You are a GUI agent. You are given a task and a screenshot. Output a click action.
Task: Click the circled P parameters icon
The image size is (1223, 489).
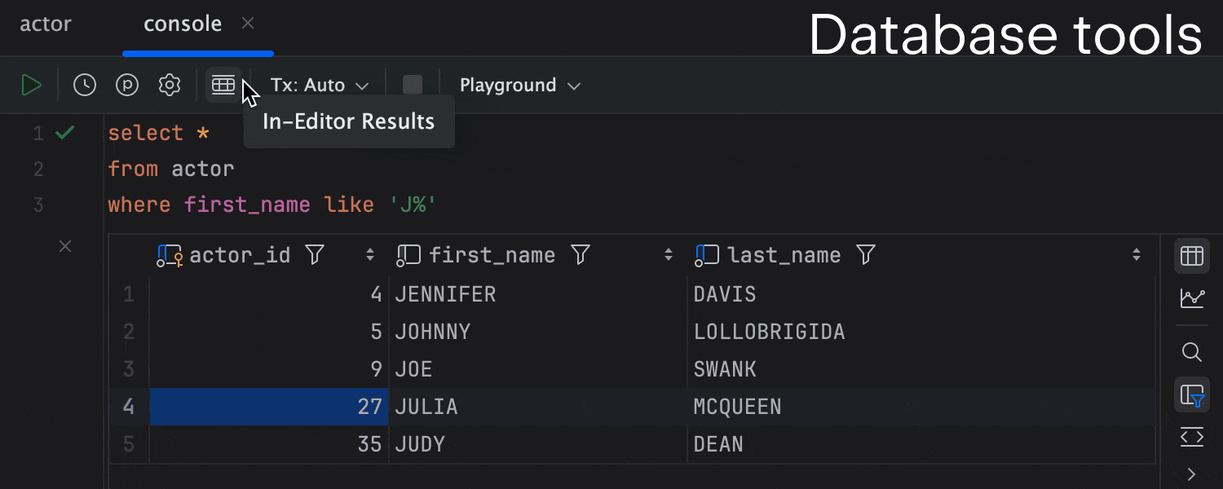[127, 85]
